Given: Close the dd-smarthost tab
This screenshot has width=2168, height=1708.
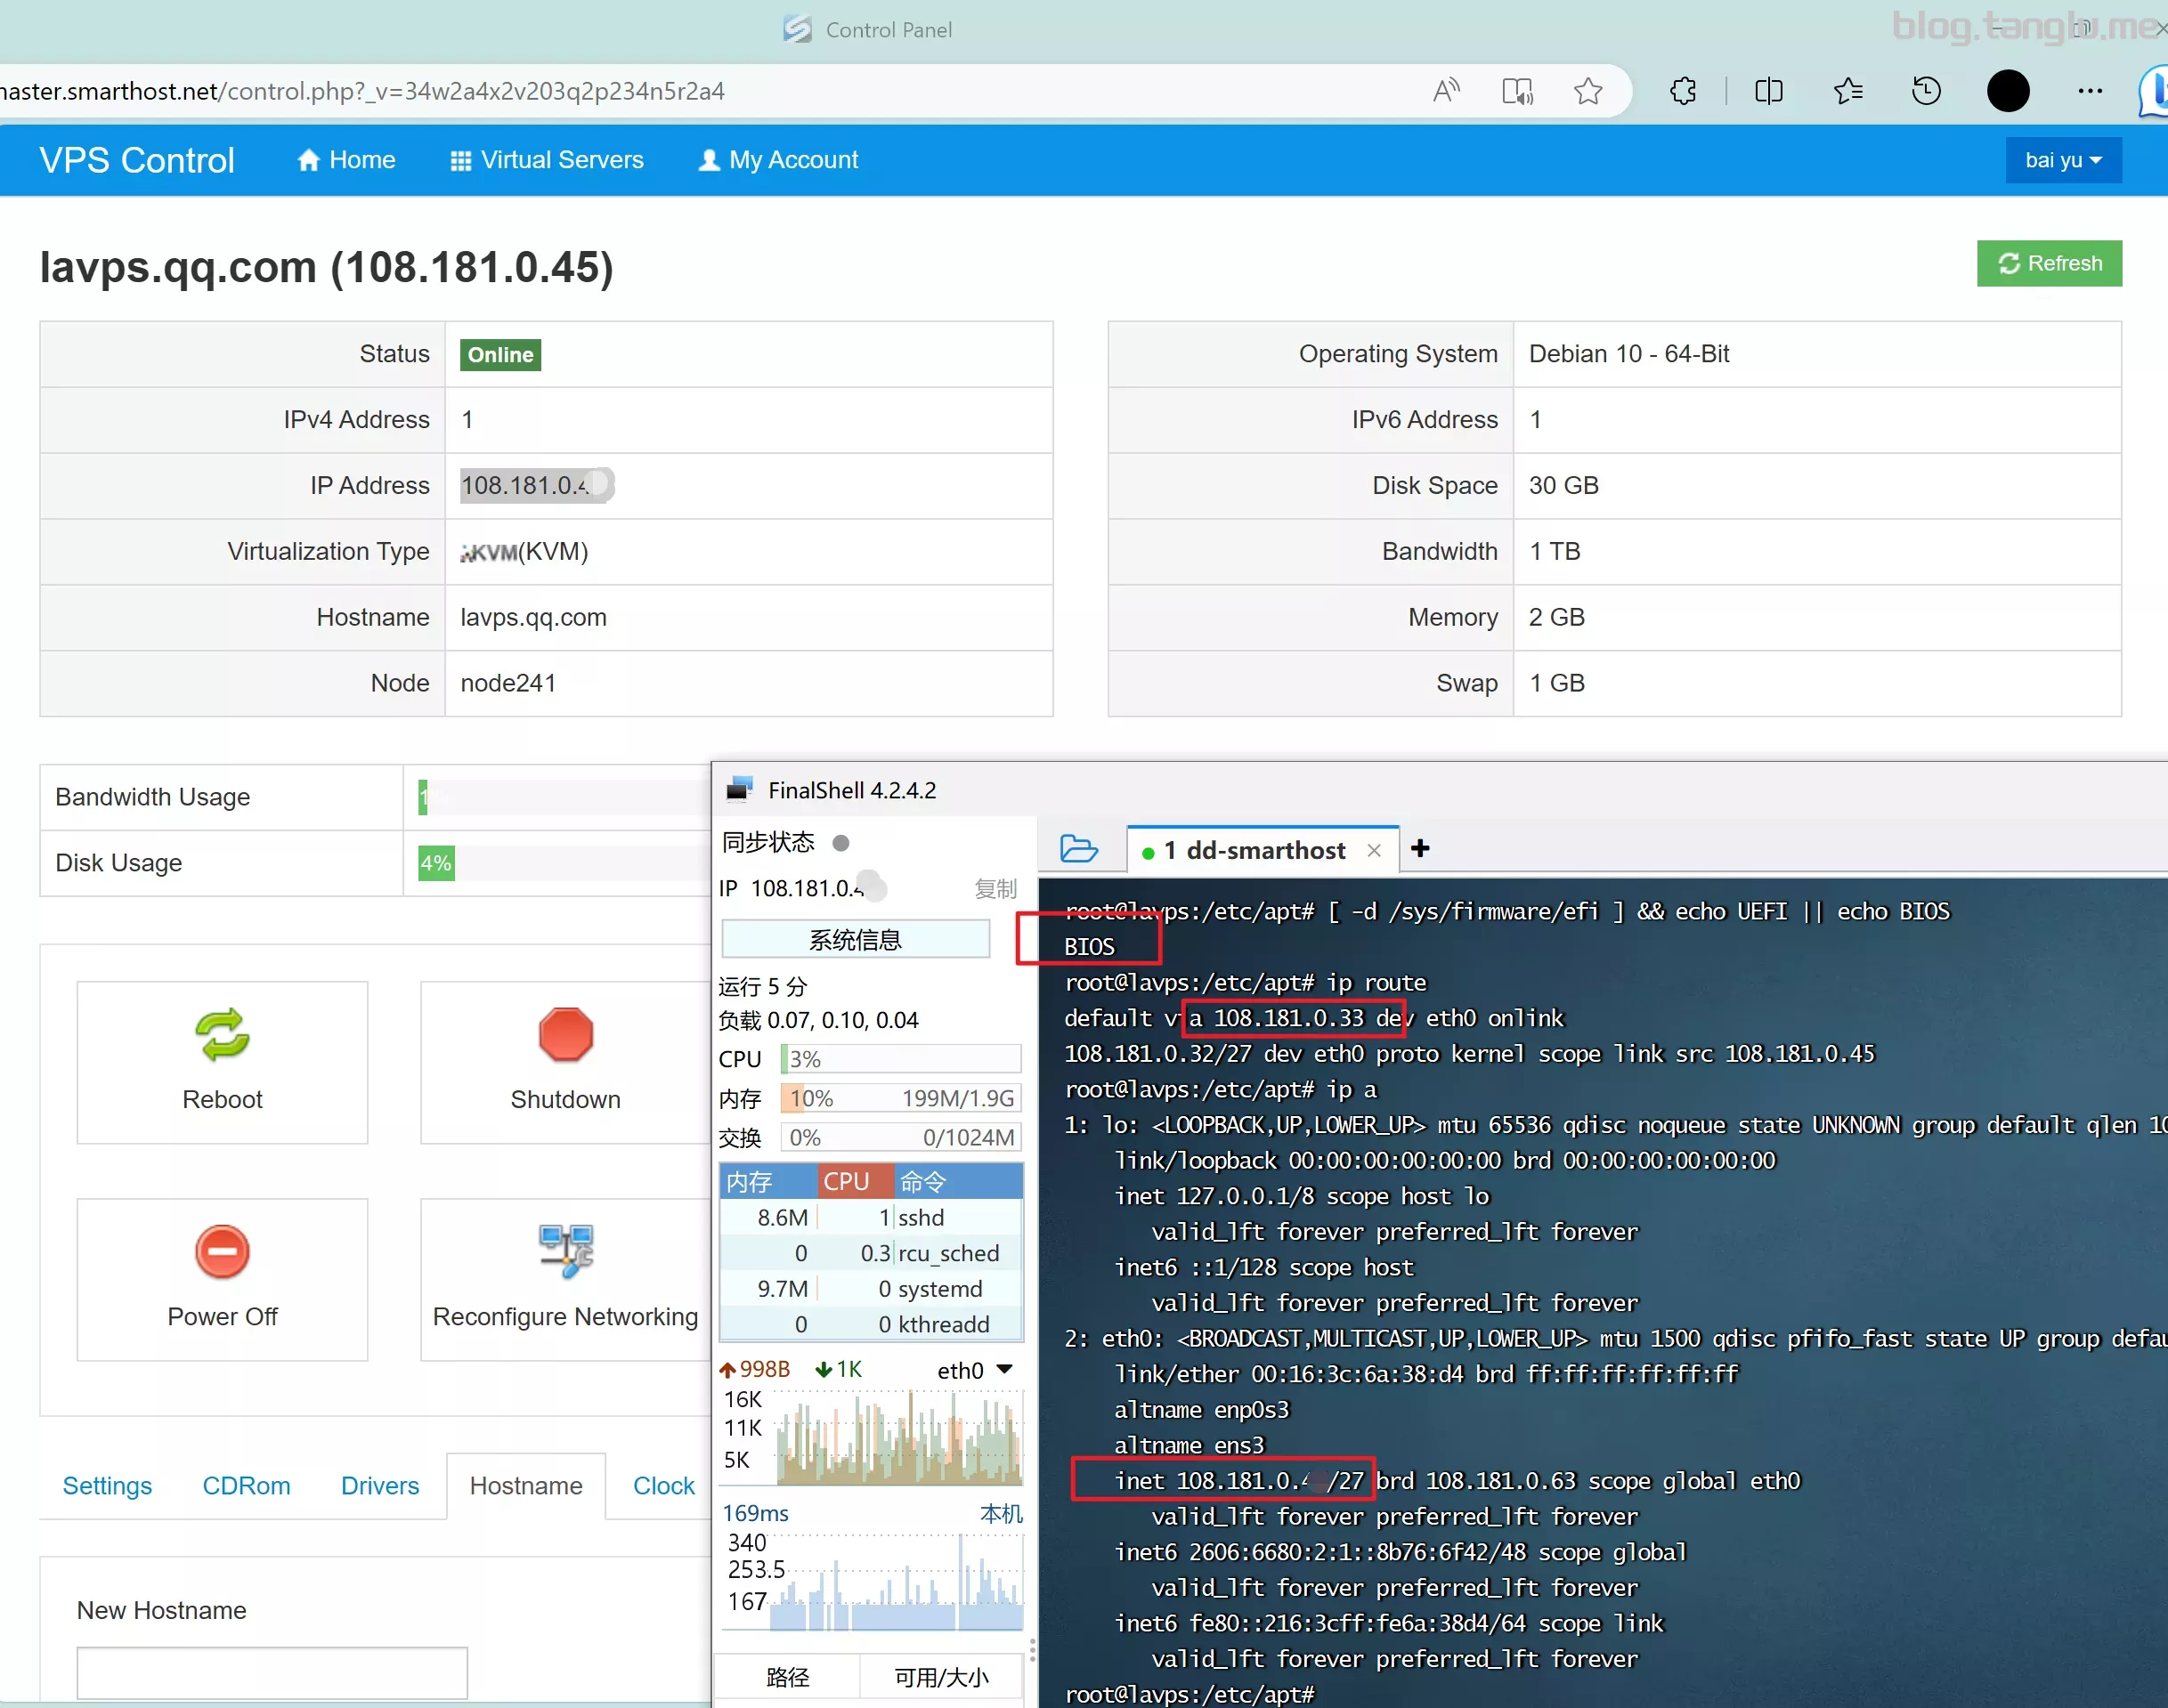Looking at the screenshot, I should coord(1374,850).
